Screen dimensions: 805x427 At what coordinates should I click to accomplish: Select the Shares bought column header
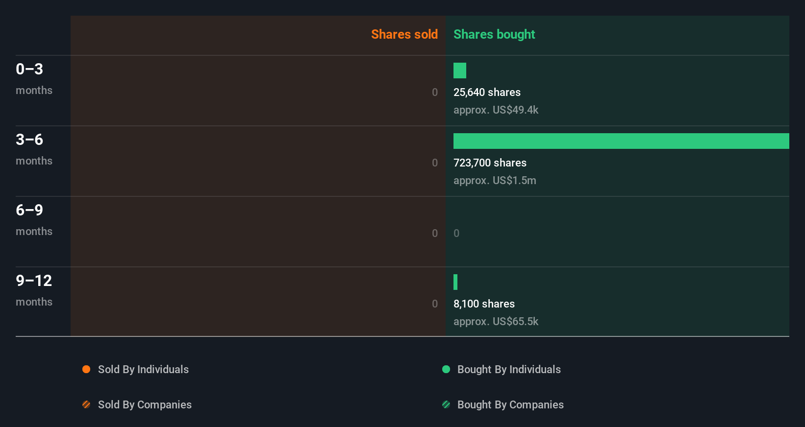coord(494,34)
